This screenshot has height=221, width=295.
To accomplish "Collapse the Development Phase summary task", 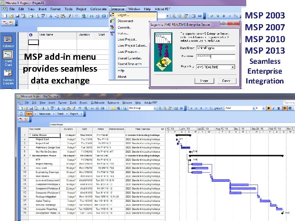I will coord(30,156).
